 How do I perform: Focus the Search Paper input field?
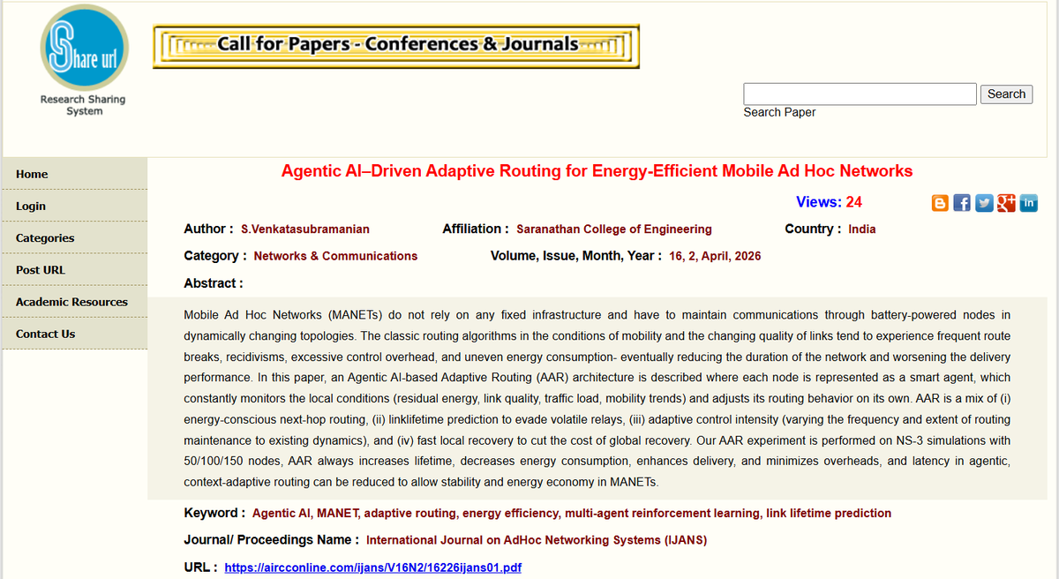(860, 94)
